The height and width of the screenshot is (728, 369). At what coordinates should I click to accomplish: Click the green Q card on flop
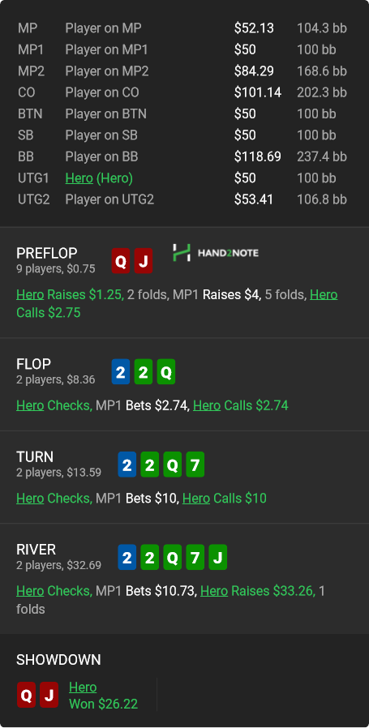coord(166,372)
